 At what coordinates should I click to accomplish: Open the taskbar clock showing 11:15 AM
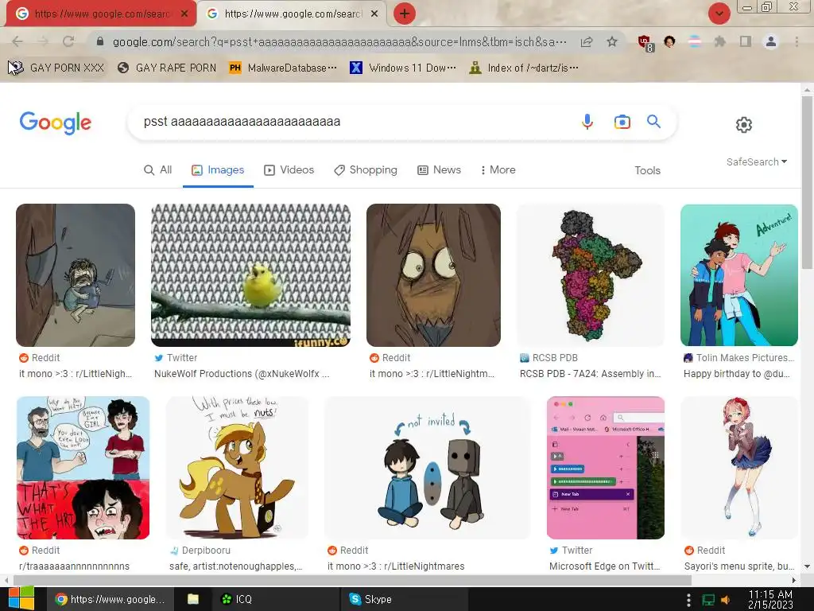[770, 599]
